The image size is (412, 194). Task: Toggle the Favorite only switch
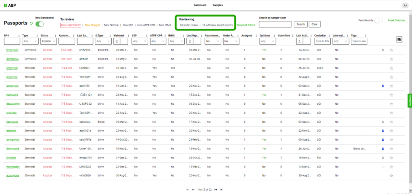(378, 20)
